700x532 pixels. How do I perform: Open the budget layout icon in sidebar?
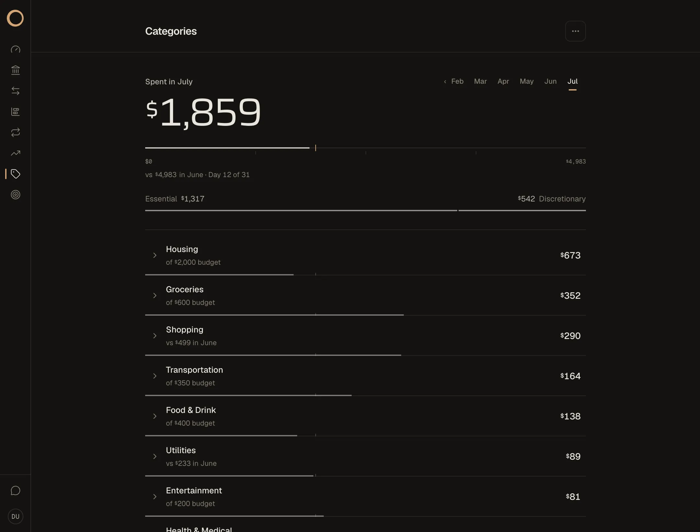pos(16,112)
